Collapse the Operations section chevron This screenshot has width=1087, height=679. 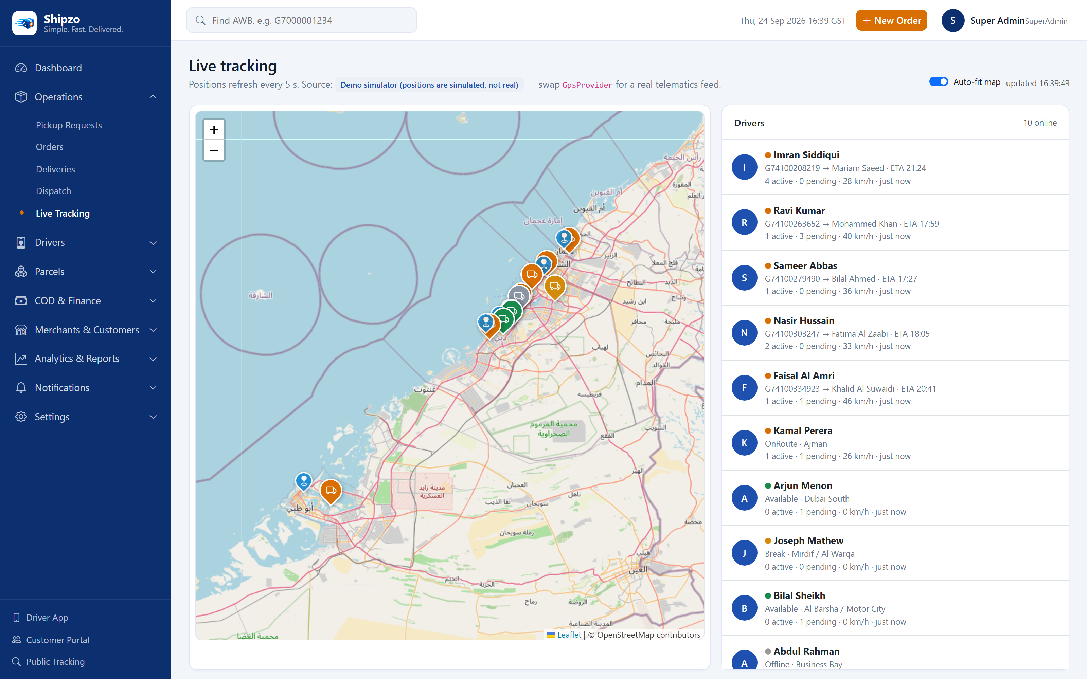pyautogui.click(x=153, y=97)
